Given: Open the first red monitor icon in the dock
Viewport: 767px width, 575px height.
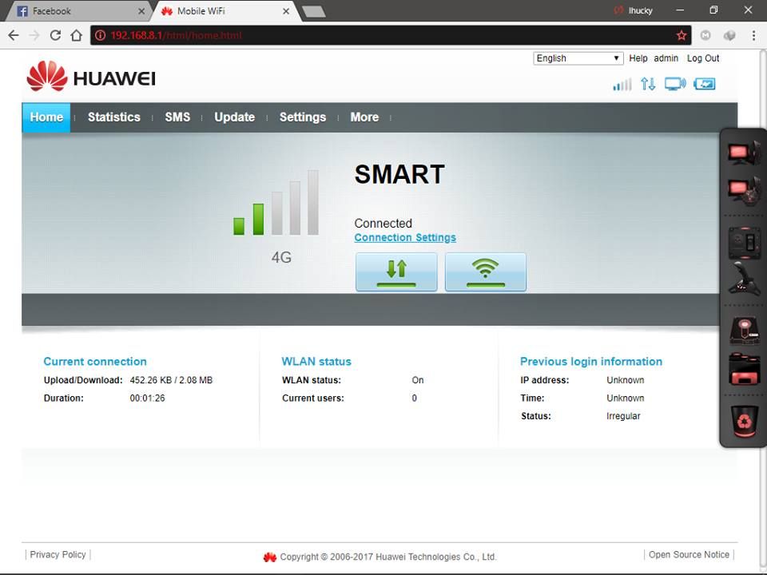Looking at the screenshot, I should click(x=744, y=152).
